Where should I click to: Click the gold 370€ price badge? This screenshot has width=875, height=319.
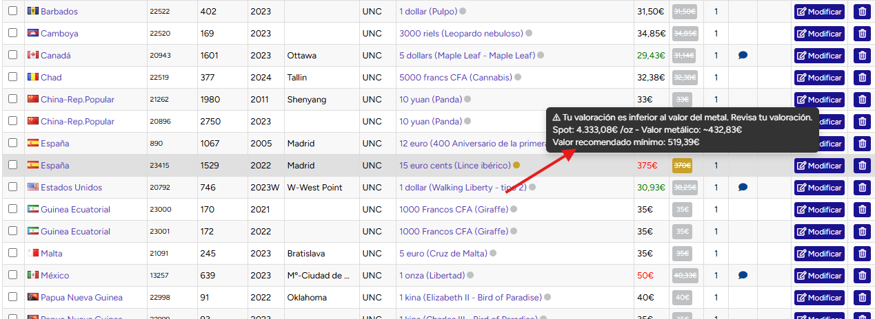coord(683,166)
